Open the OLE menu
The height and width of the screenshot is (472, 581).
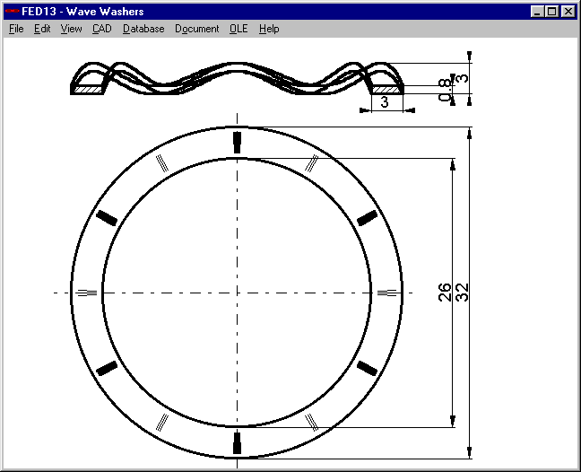(238, 29)
